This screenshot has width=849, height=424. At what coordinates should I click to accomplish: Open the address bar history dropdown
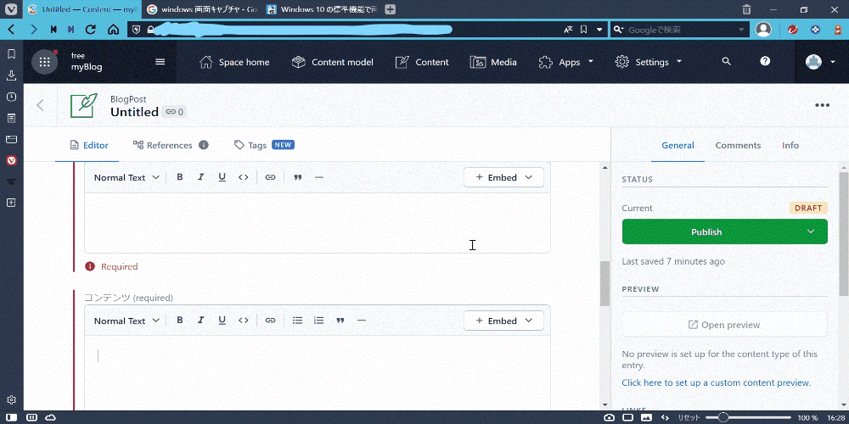tap(599, 29)
